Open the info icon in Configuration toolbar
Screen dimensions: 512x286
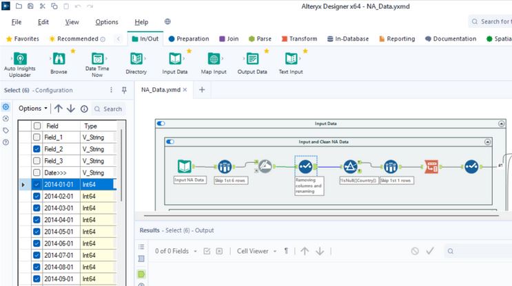coord(84,109)
